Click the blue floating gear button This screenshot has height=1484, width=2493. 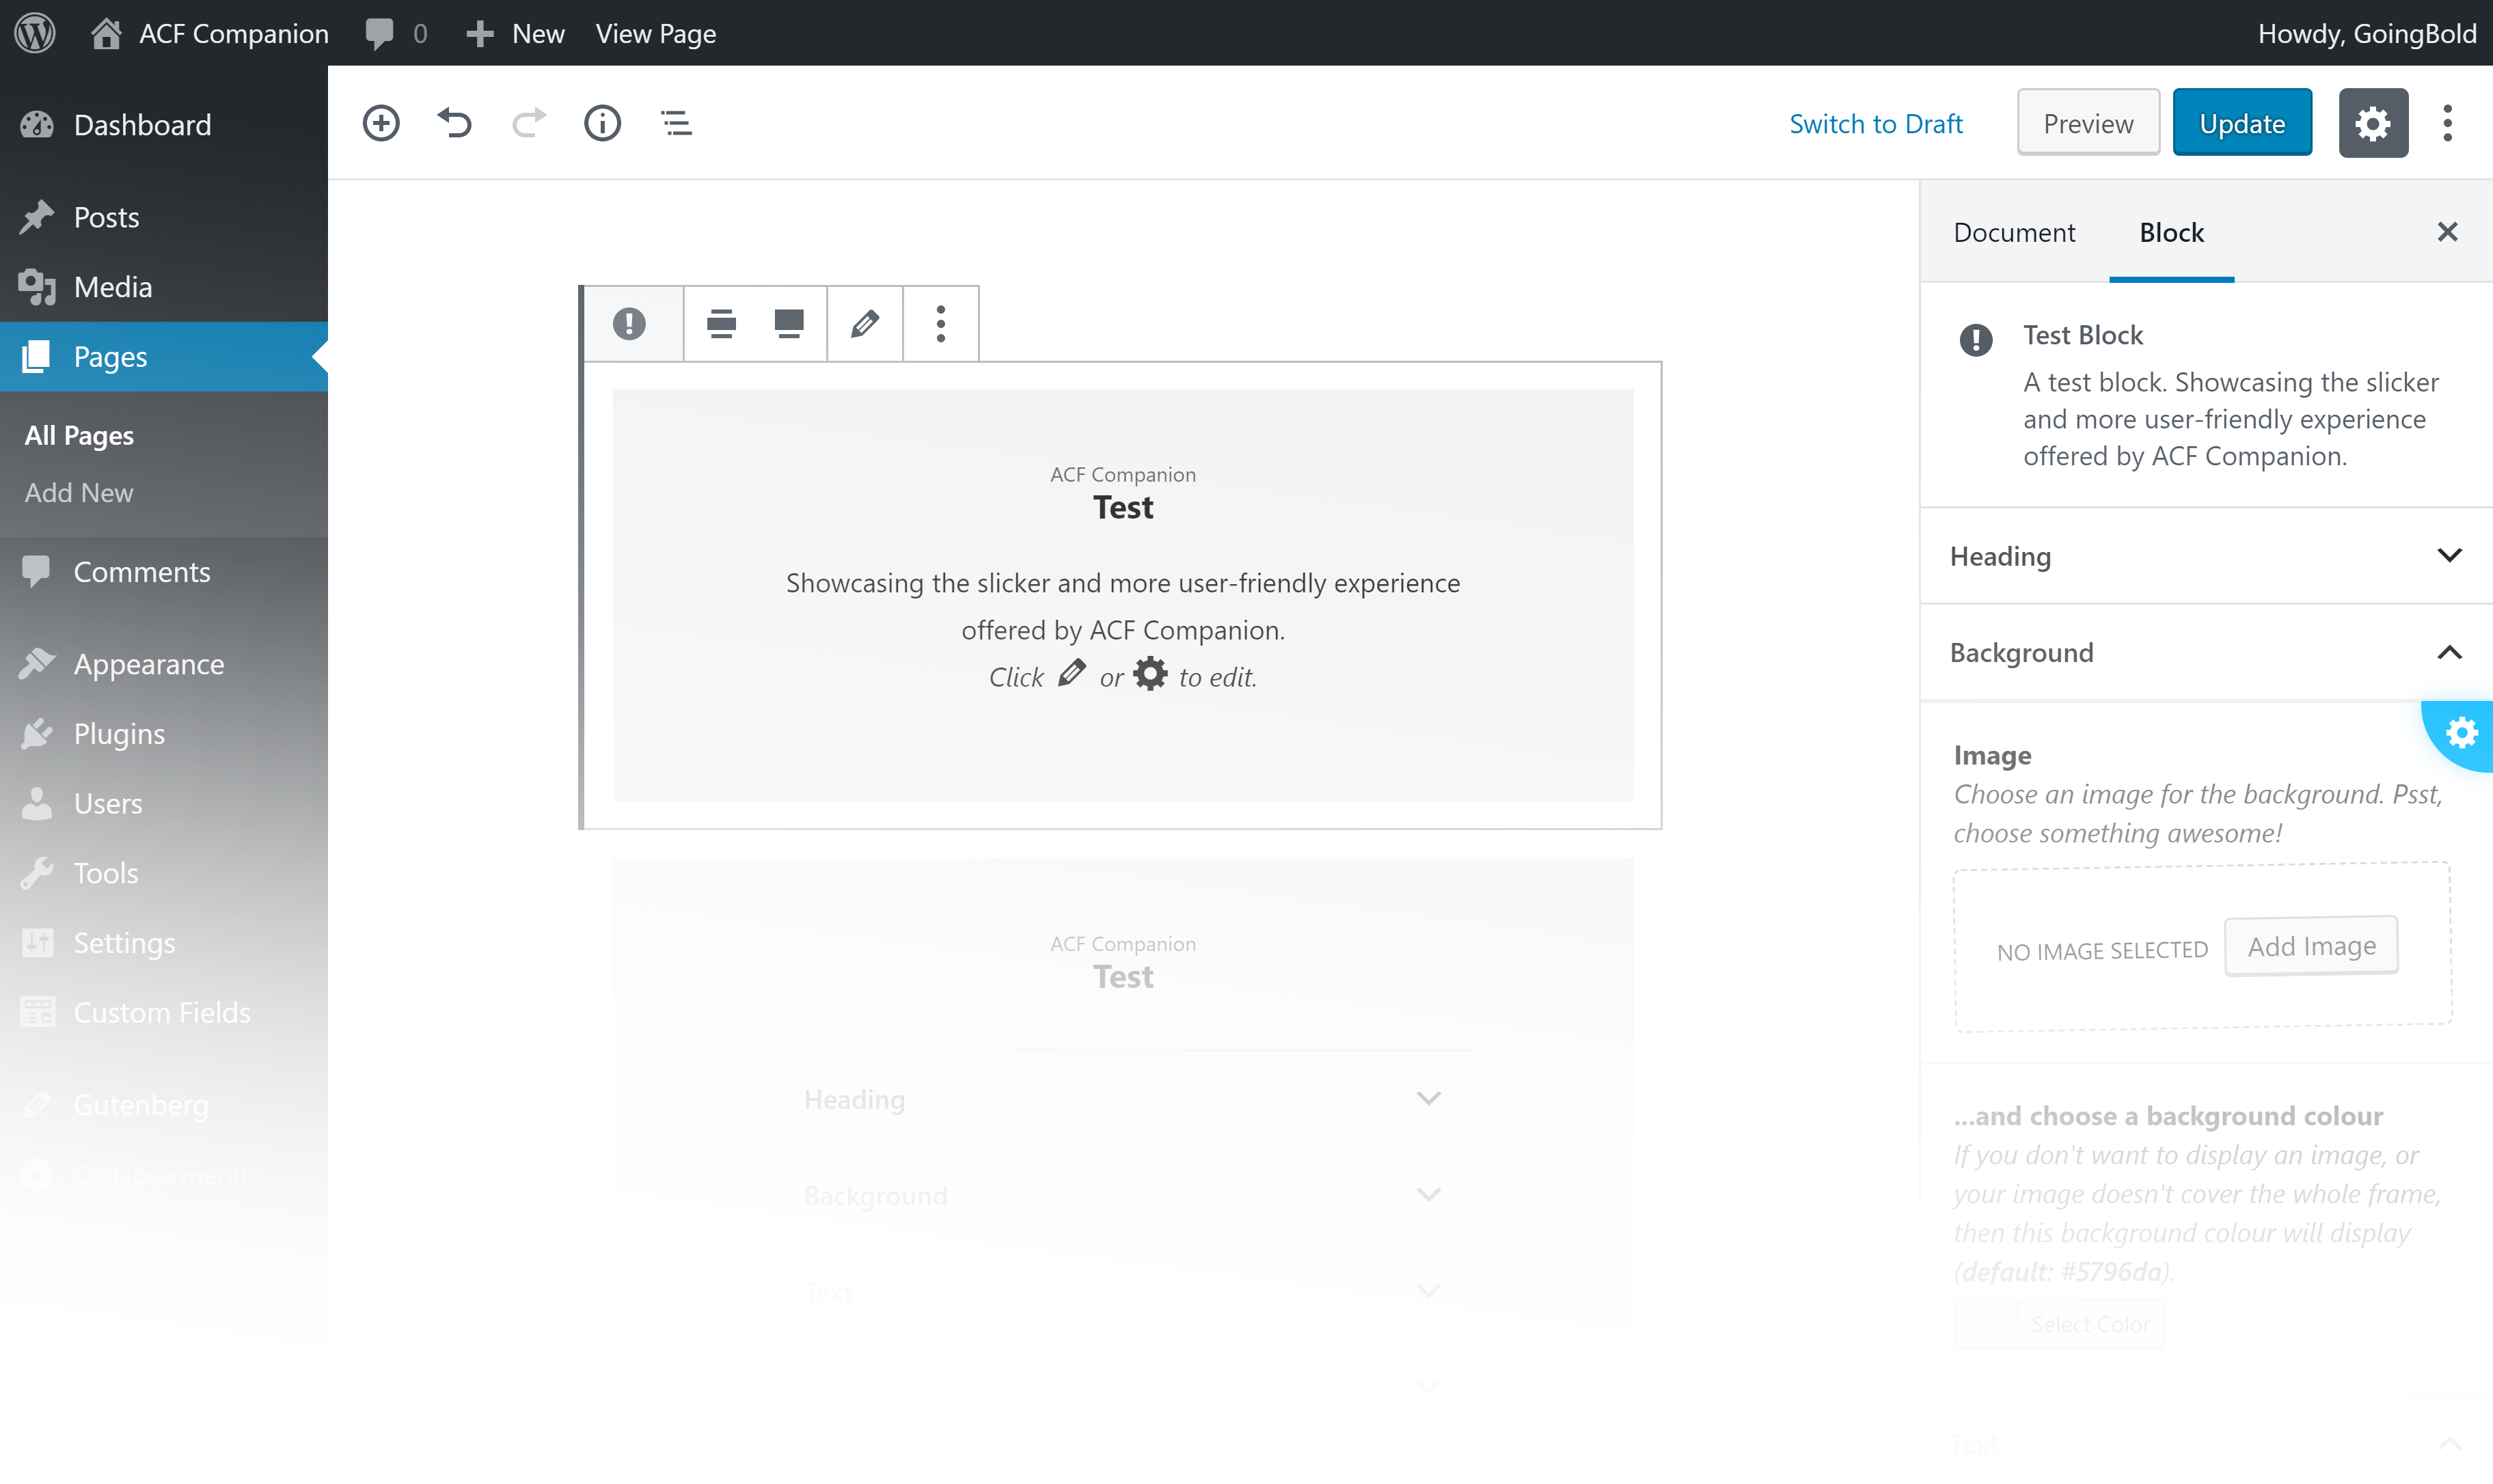[2460, 734]
